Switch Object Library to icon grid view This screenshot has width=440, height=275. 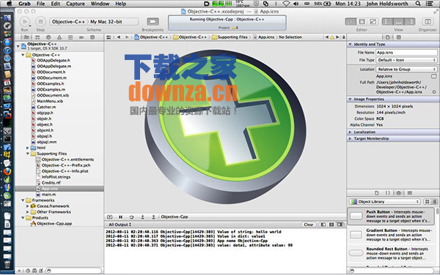427,202
